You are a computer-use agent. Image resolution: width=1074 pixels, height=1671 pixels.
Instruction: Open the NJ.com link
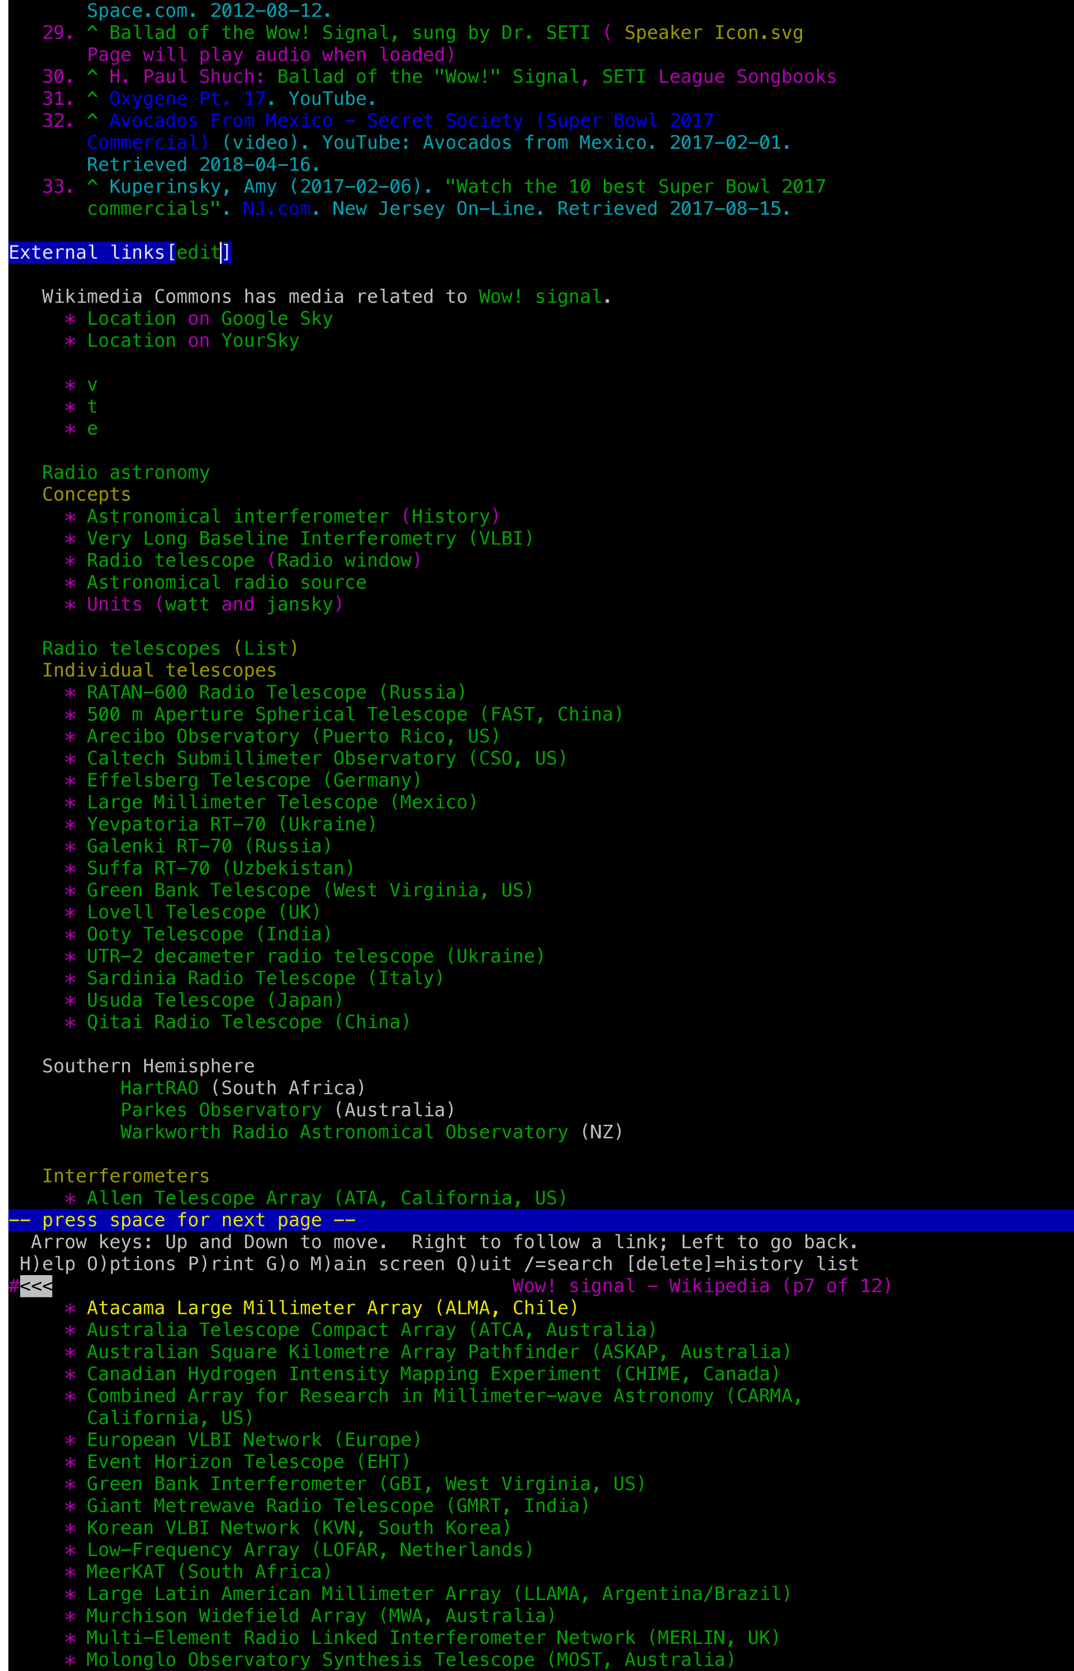[x=277, y=209]
